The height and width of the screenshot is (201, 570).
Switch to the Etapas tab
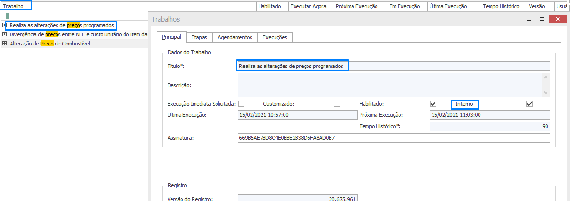[200, 37]
